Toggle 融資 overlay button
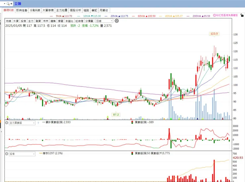Viewport: 245px width, 182px height. pos(38,21)
